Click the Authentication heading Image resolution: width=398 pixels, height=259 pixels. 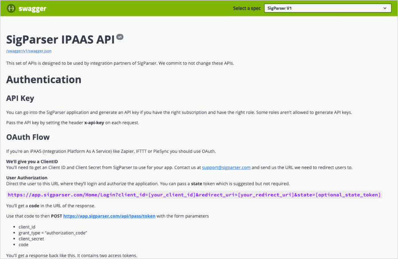coord(44,80)
